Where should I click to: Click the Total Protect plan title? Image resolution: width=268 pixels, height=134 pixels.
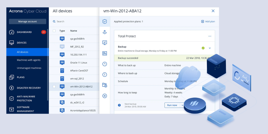(x=127, y=36)
